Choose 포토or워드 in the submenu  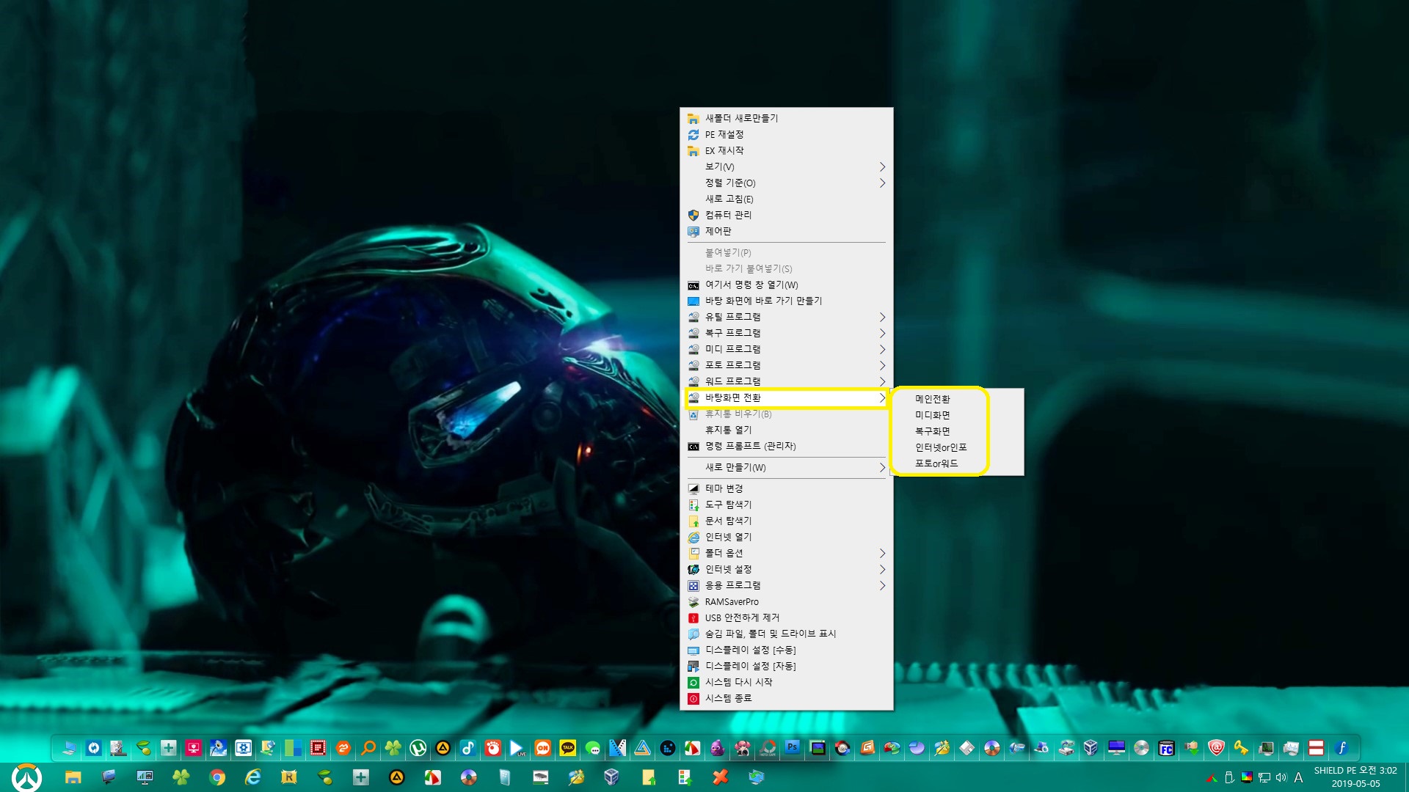point(957,463)
